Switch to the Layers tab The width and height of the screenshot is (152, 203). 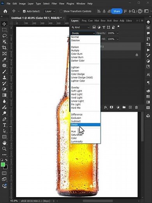click(x=75, y=21)
